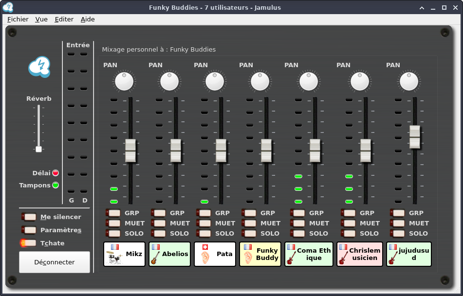Click the Abelios name tag
Screen dimensions: 463x296
click(169, 254)
